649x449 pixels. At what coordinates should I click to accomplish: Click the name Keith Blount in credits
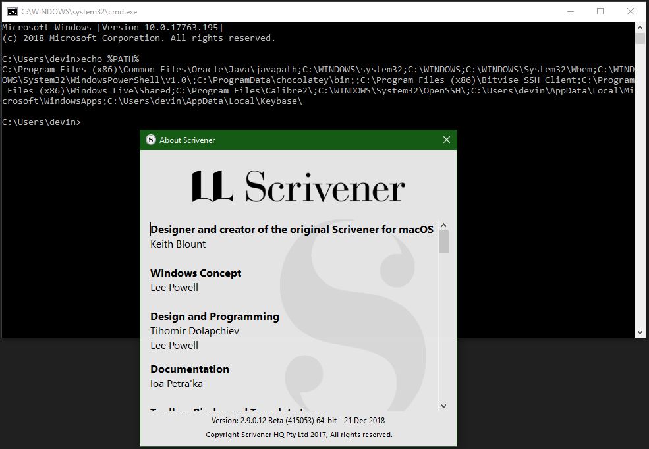click(178, 244)
